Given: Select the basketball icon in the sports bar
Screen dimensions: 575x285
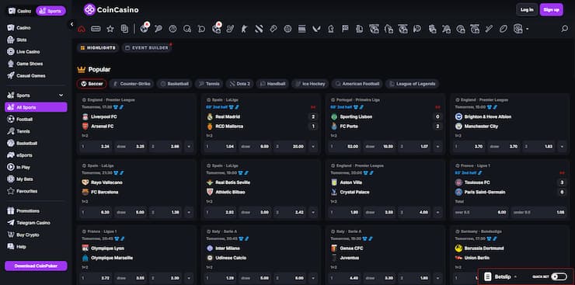Looking at the screenshot, I should point(172,29).
